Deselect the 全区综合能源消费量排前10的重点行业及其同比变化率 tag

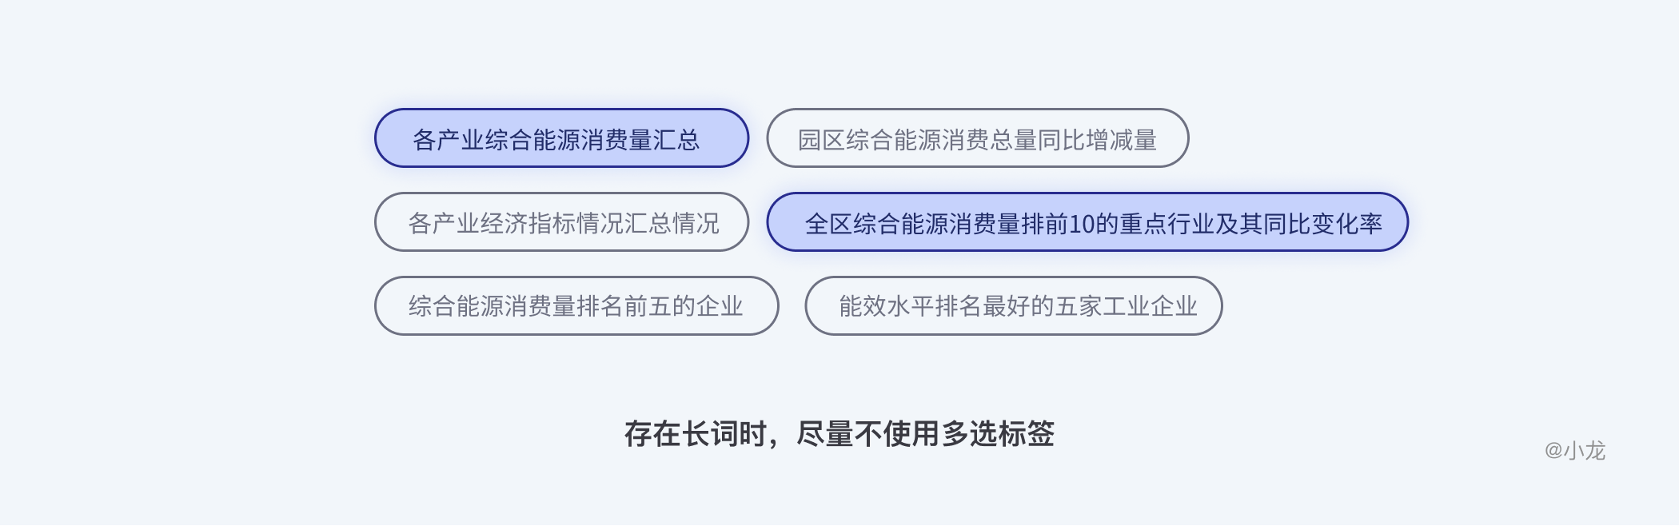tap(1087, 222)
